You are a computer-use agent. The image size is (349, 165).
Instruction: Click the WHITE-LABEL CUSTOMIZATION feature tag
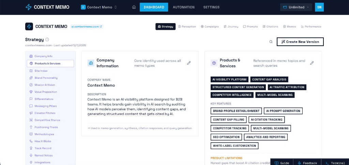[234, 146]
